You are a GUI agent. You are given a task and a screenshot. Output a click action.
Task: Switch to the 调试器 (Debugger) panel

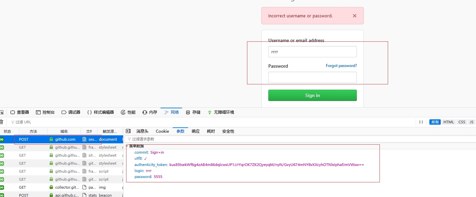click(71, 112)
